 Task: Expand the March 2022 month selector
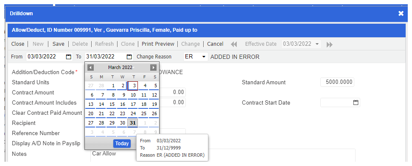(121, 68)
